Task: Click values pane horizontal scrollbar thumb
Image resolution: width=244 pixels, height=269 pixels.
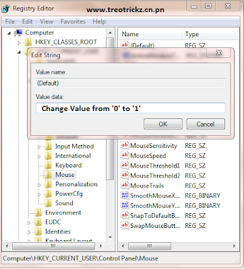Action: 150,246
